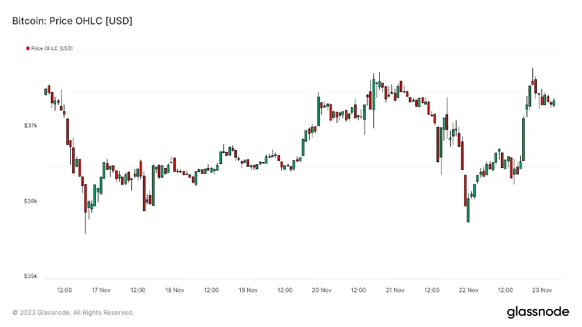Click the large red candle just before 22 Nov
The image size is (582, 327).
[x=464, y=190]
